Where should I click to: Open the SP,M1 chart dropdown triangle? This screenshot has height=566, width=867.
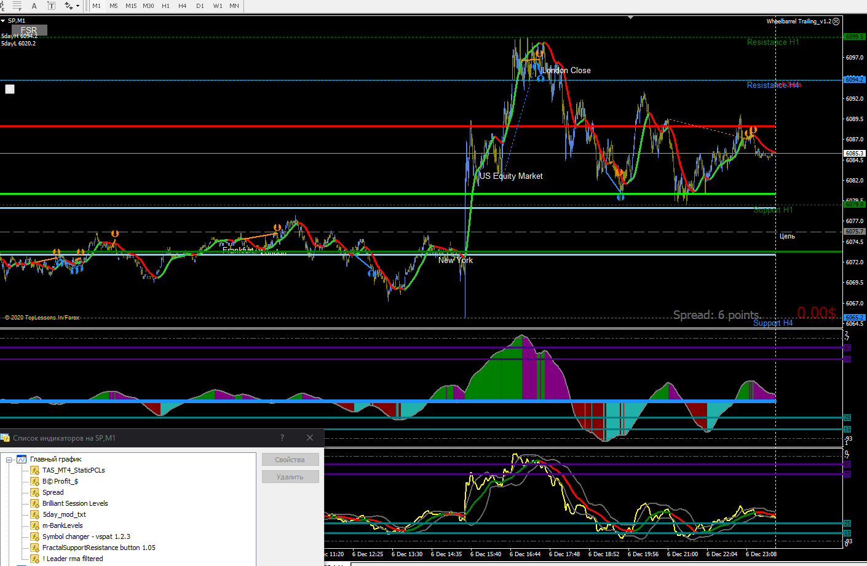pos(3,21)
